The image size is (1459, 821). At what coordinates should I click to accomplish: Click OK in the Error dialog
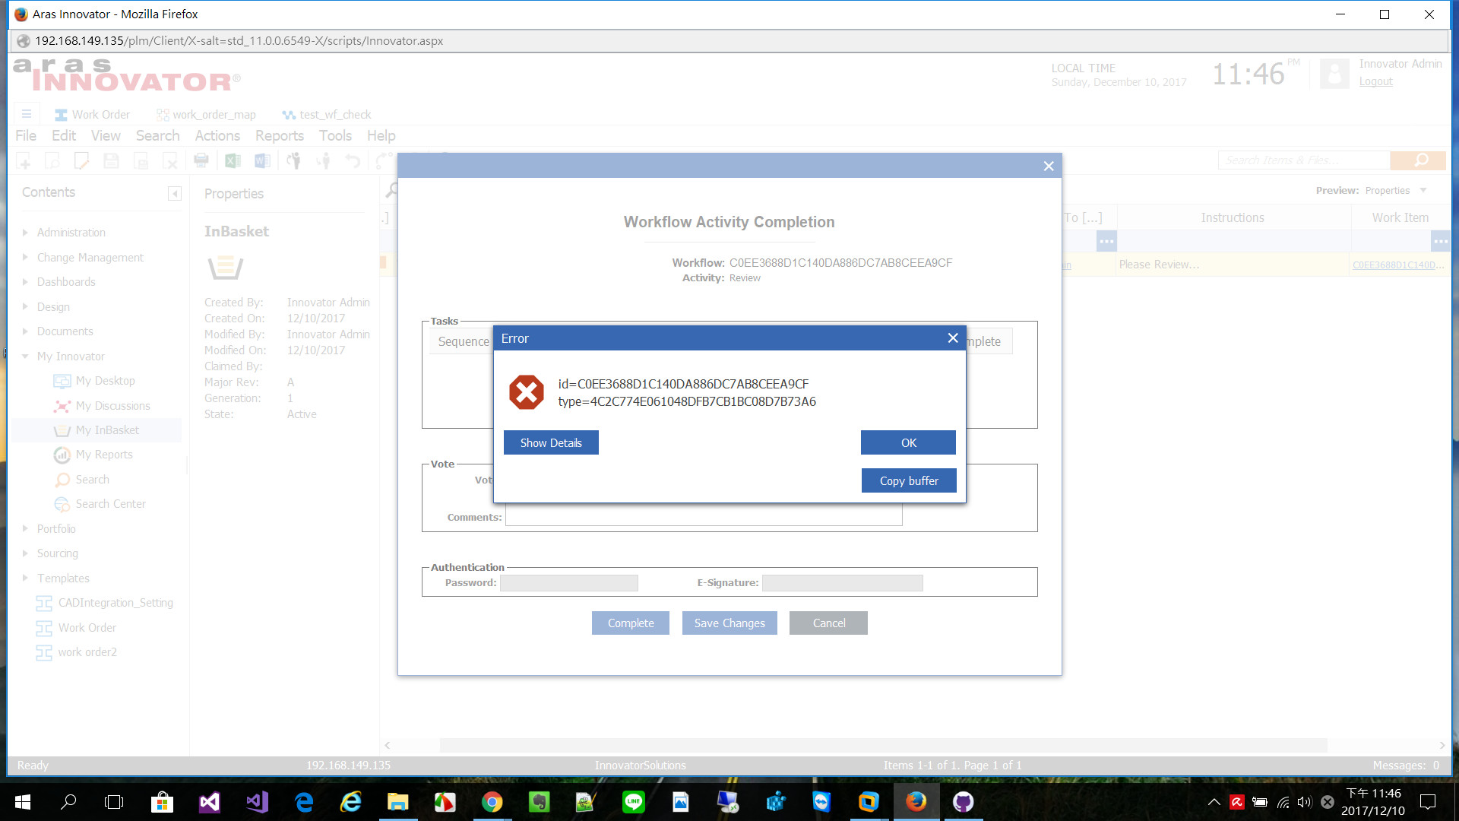908,442
